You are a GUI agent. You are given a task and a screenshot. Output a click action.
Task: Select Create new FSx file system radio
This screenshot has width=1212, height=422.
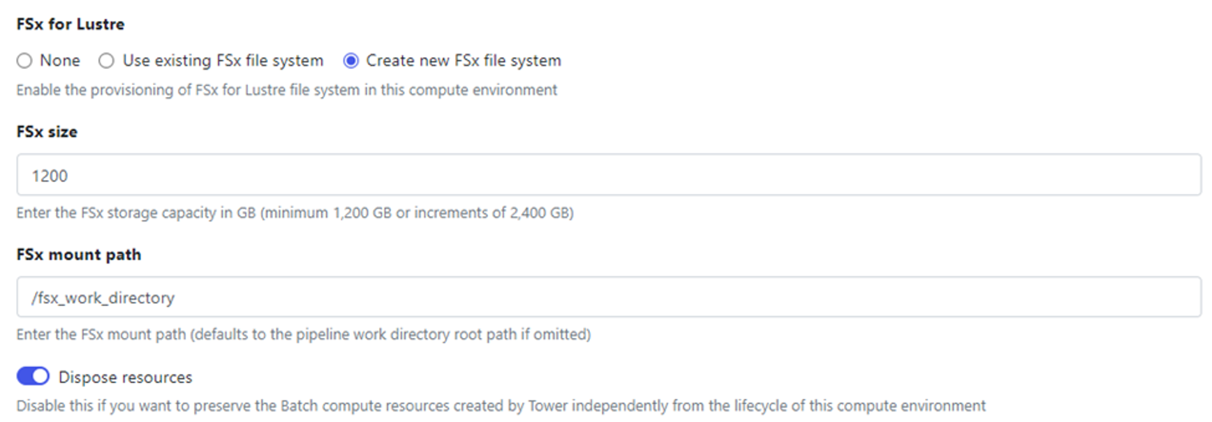(350, 61)
